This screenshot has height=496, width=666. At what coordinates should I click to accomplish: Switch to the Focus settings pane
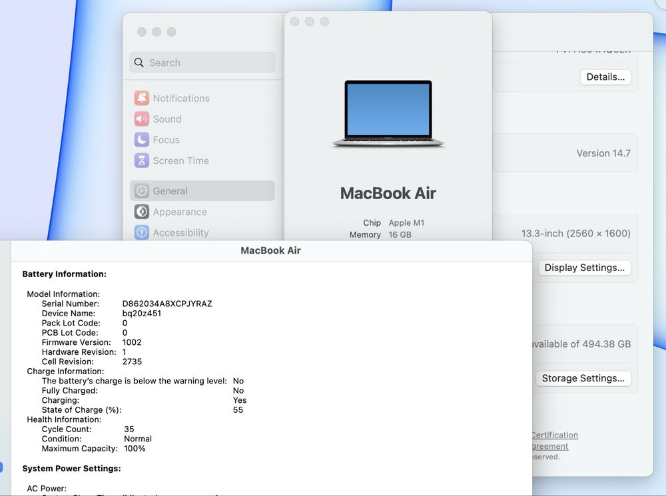[202, 140]
